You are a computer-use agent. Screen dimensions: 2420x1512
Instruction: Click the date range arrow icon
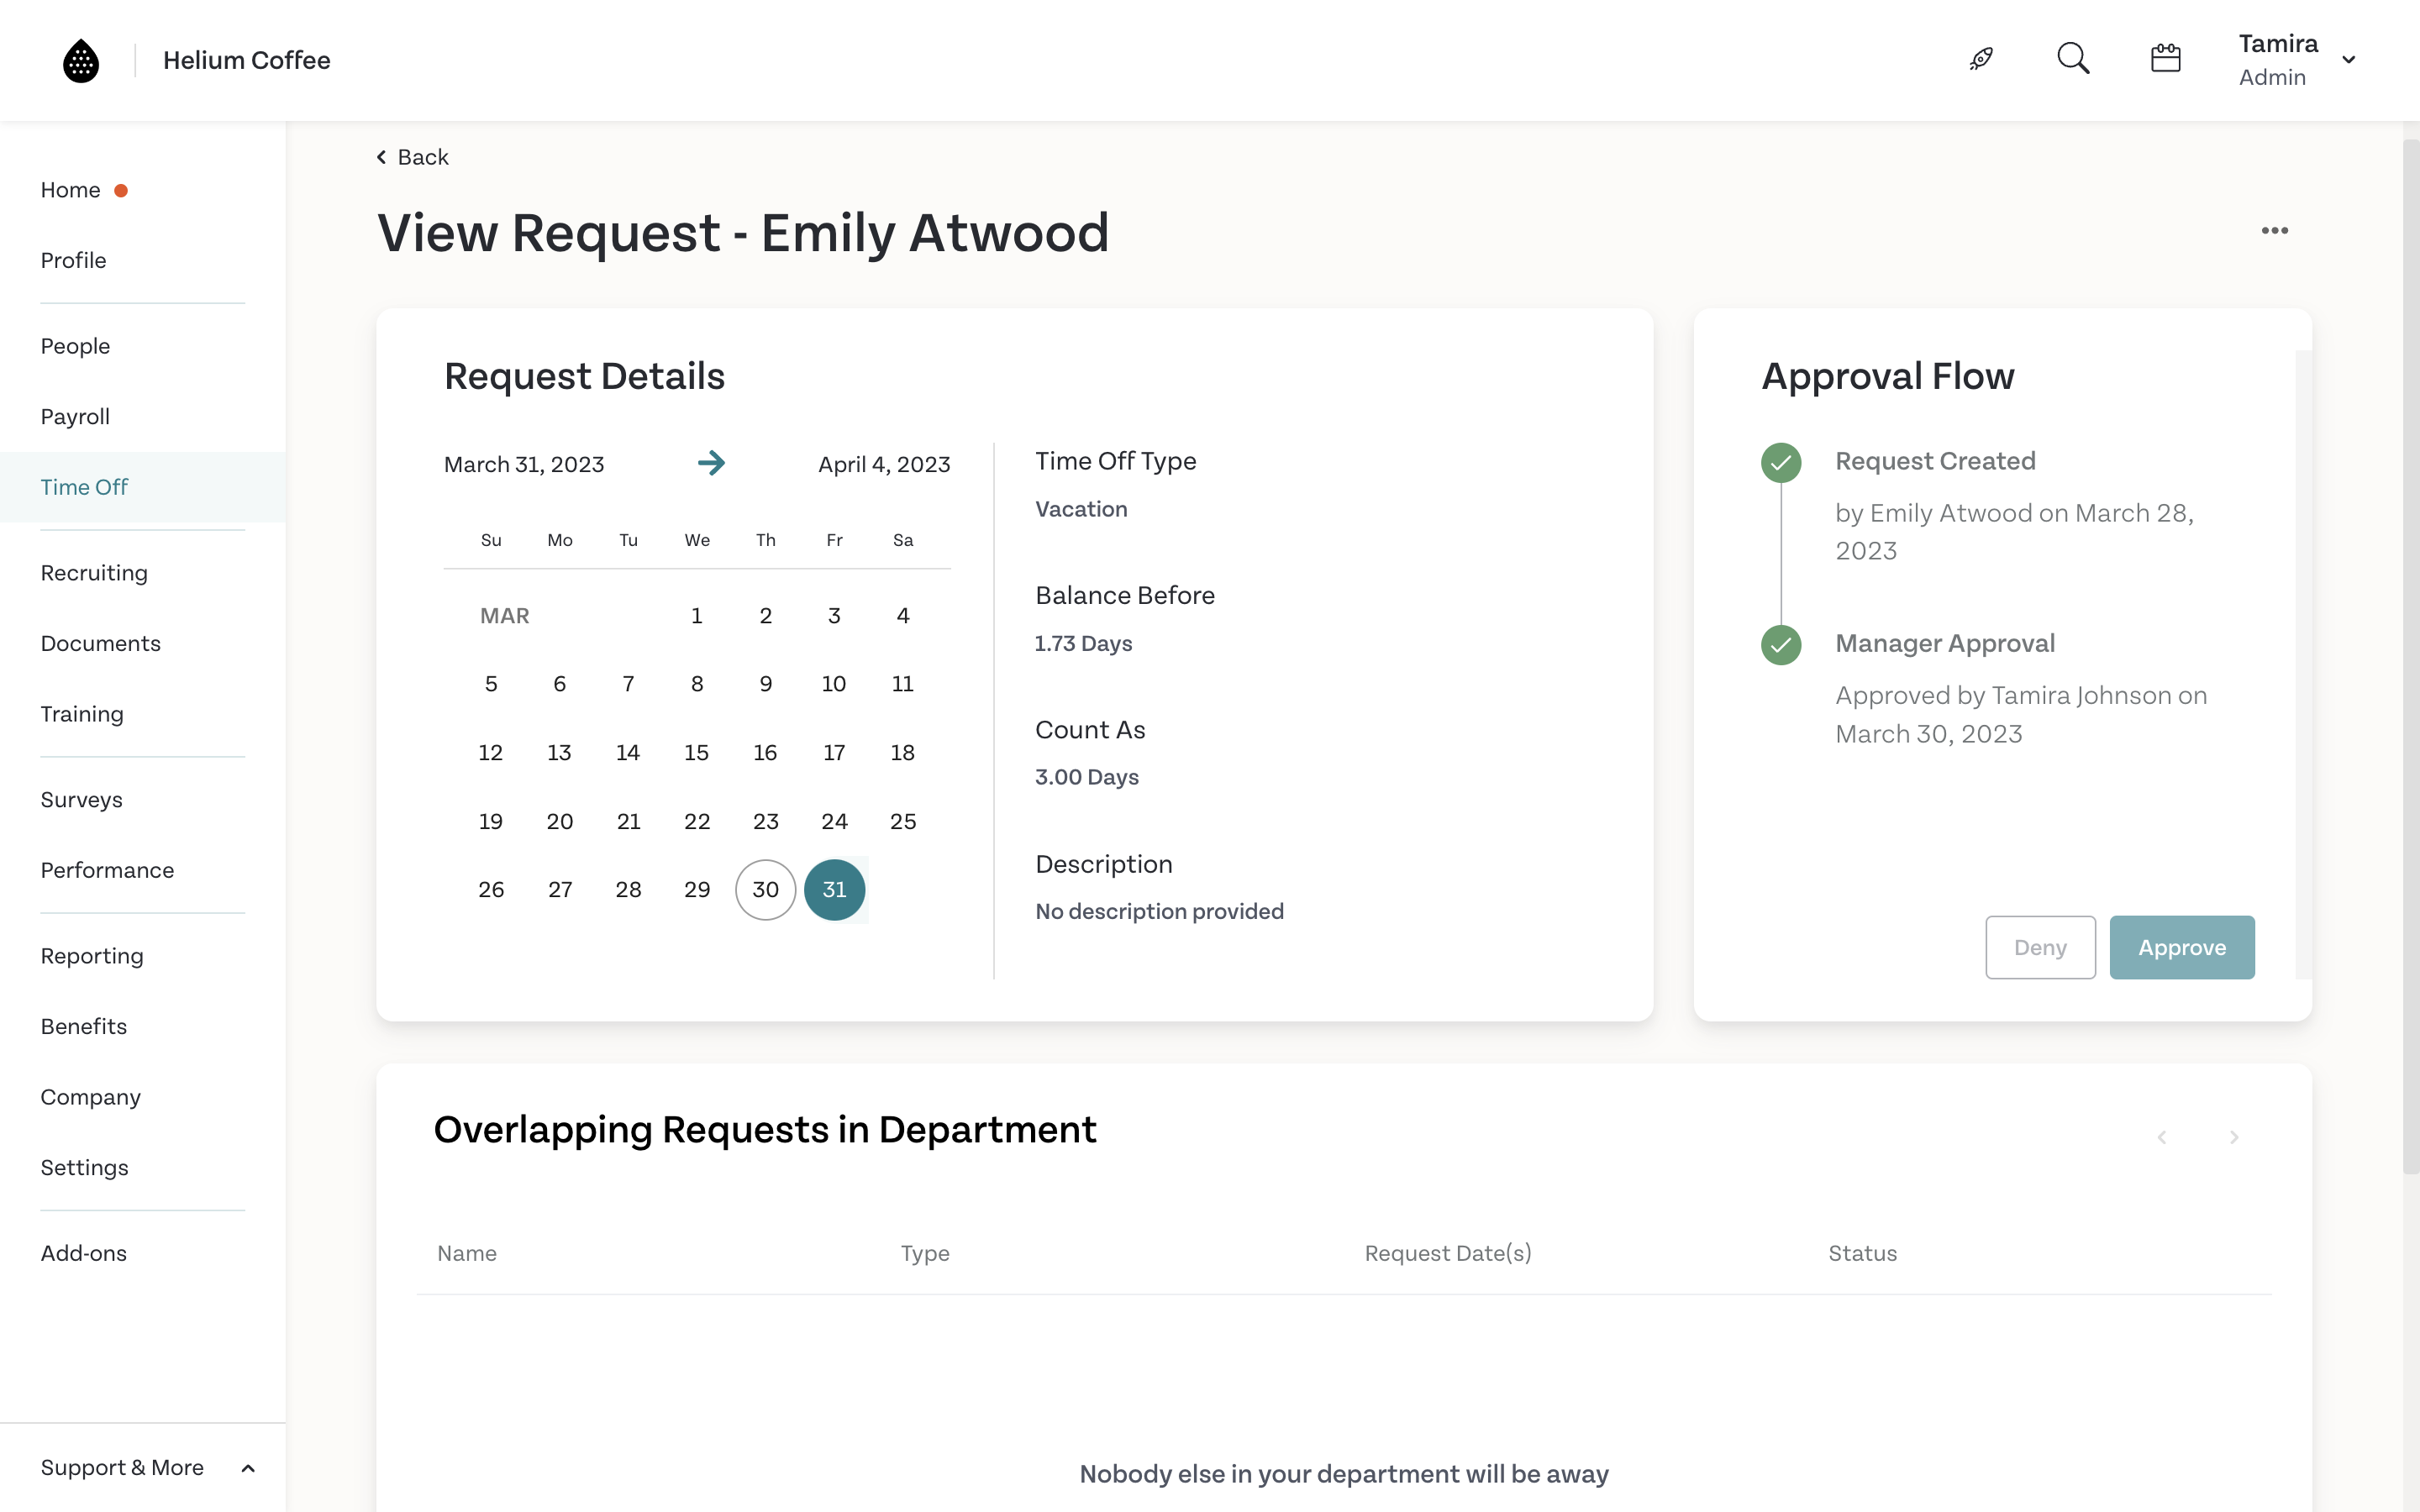(x=711, y=463)
